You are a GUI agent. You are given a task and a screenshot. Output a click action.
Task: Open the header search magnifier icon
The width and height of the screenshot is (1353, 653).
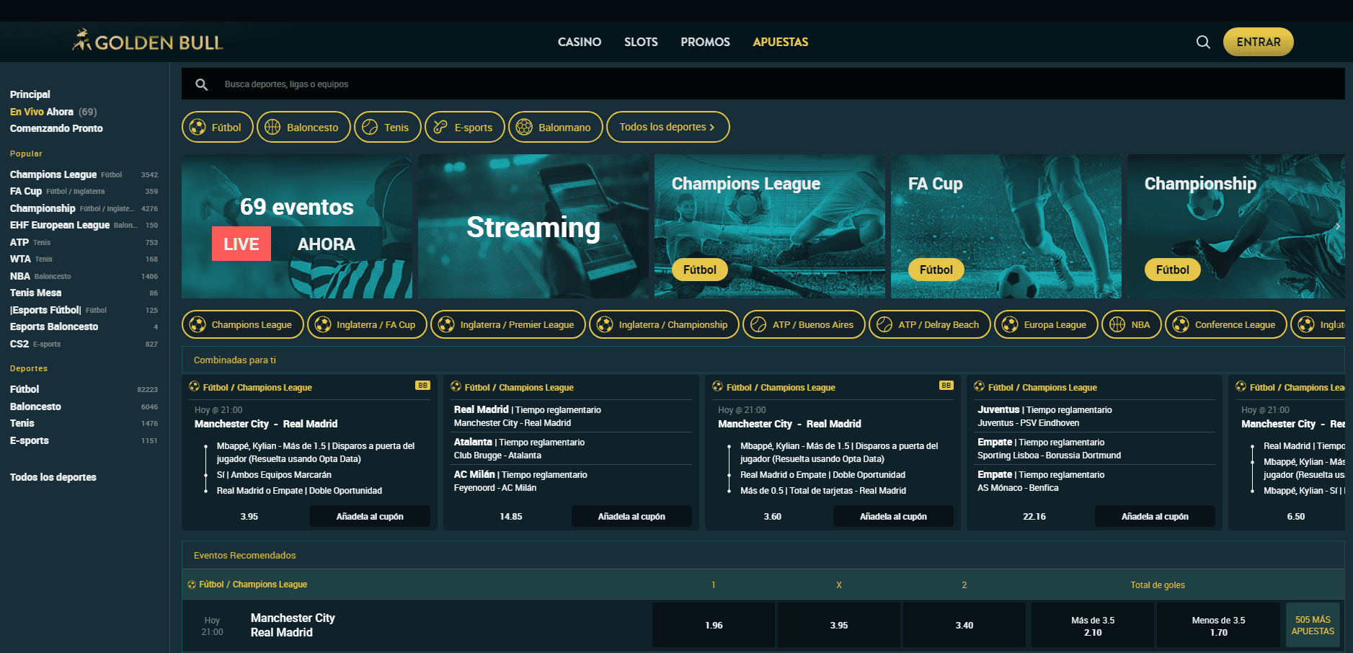click(1203, 42)
